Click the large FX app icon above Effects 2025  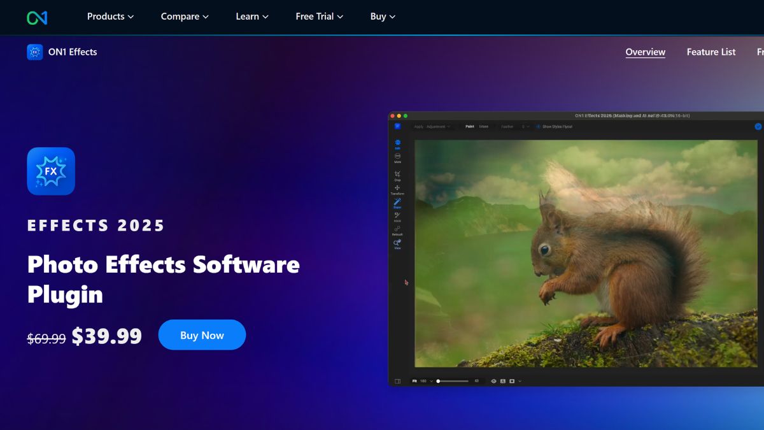51,171
